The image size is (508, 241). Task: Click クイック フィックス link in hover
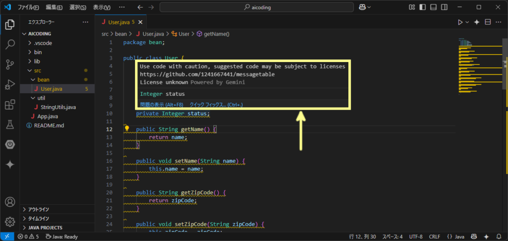pos(216,105)
